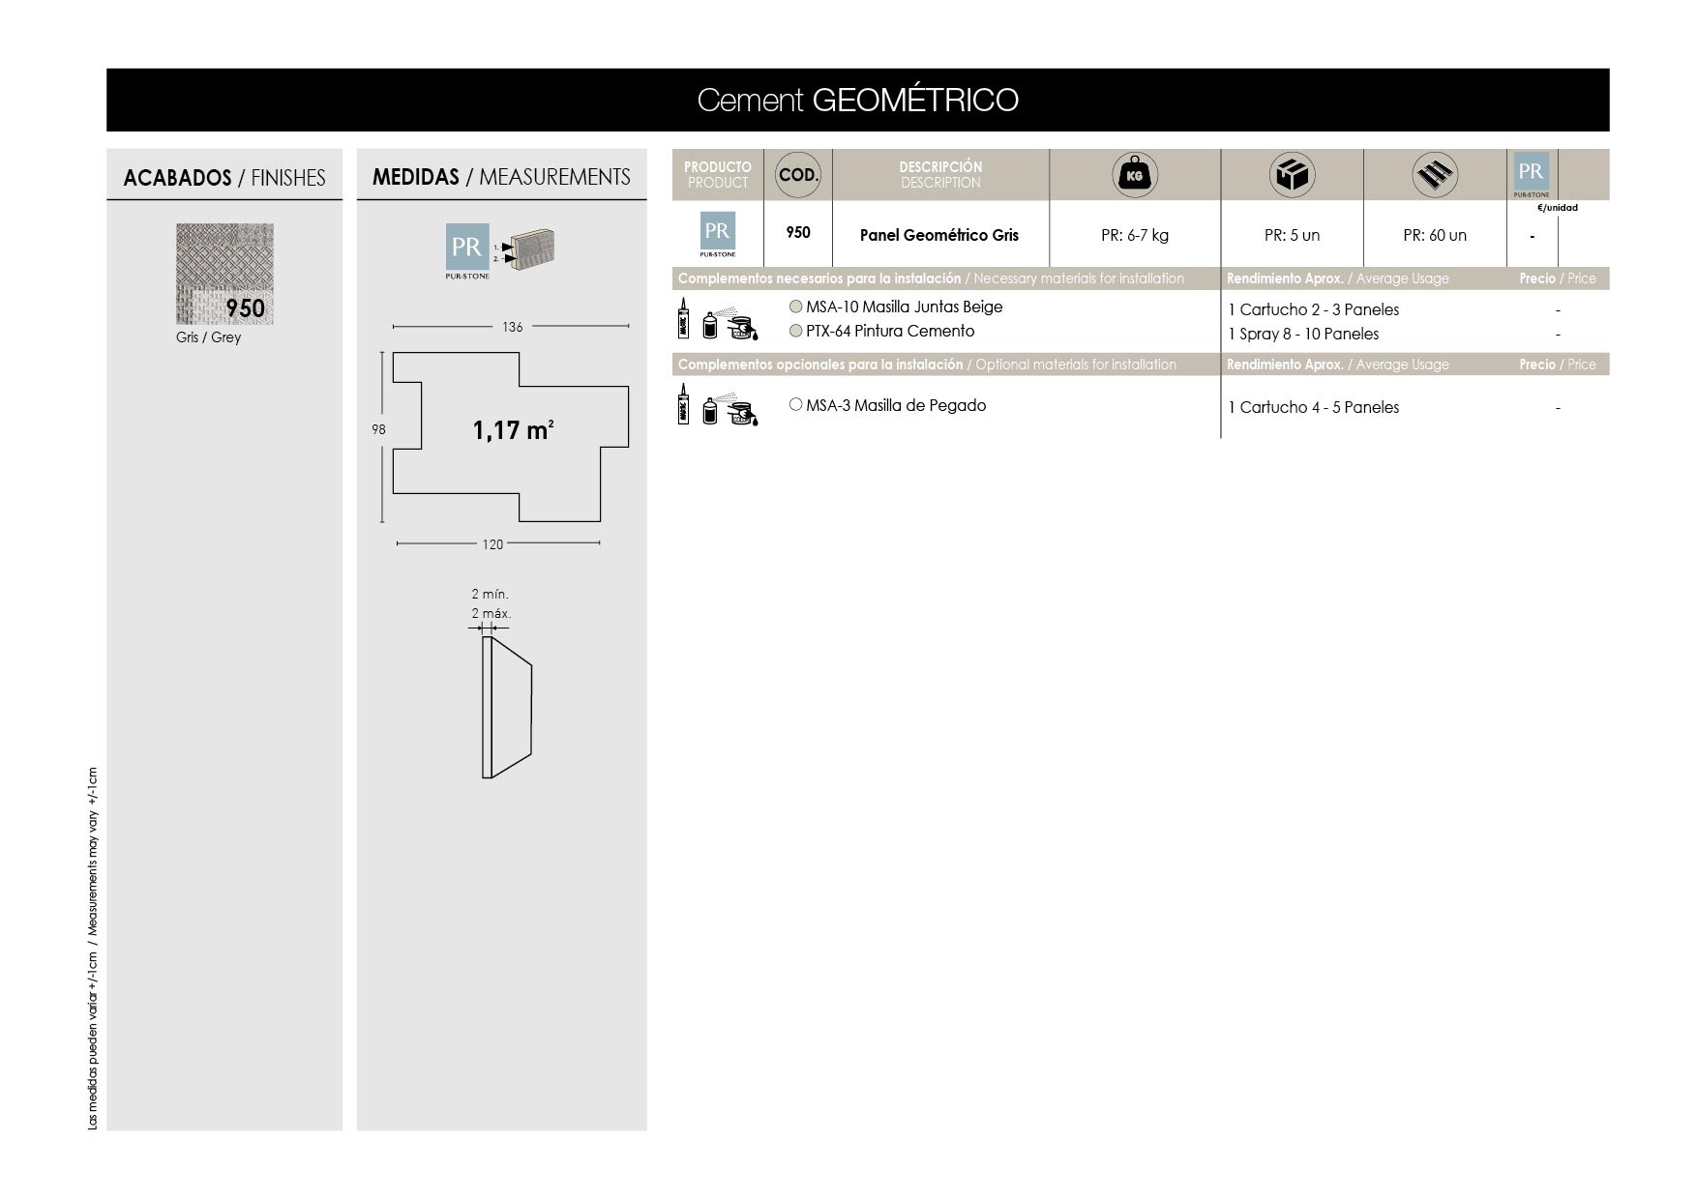Screen dimensions: 1697x1199
Task: Select the PTX-64 Pintura Cemento color dot
Action: coord(796,331)
